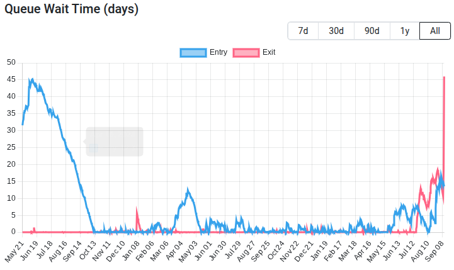Screen dimensions: 454x270
Task: Toggle the Entry series via its label
Action: [x=218, y=52]
